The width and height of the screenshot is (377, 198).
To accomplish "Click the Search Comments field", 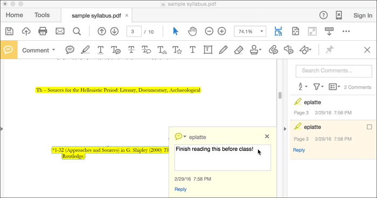I will point(334,71).
